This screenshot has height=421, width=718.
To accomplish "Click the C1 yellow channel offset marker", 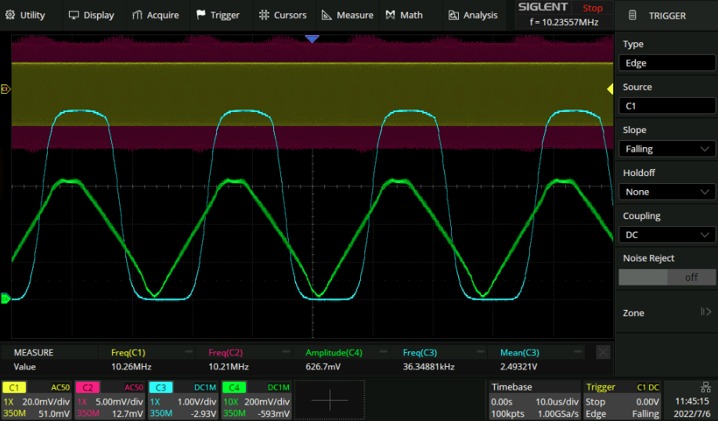I will tap(5, 89).
